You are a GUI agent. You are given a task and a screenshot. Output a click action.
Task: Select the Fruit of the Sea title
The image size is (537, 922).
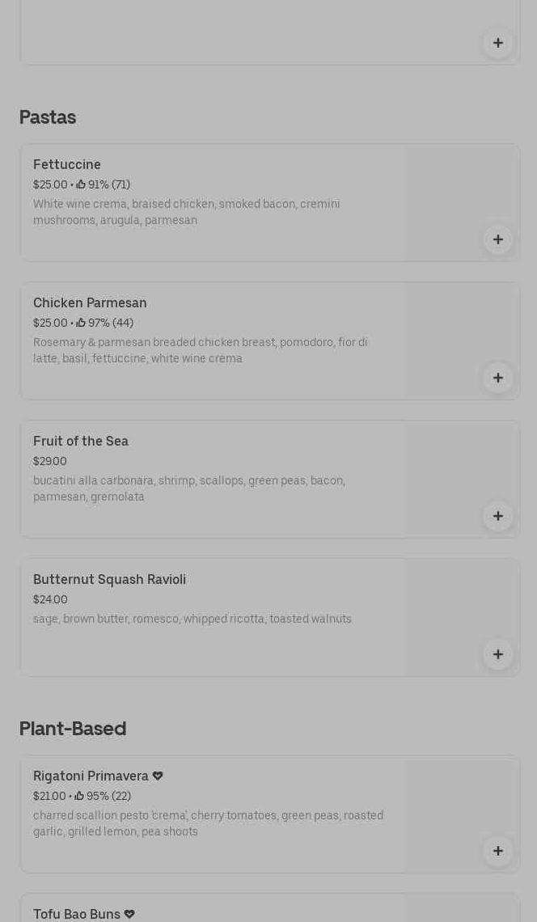pos(81,442)
